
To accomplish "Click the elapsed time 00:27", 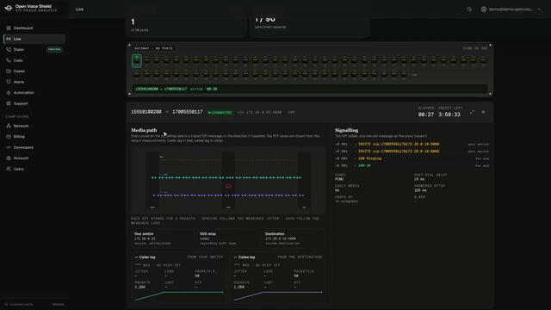I will 426,115.
